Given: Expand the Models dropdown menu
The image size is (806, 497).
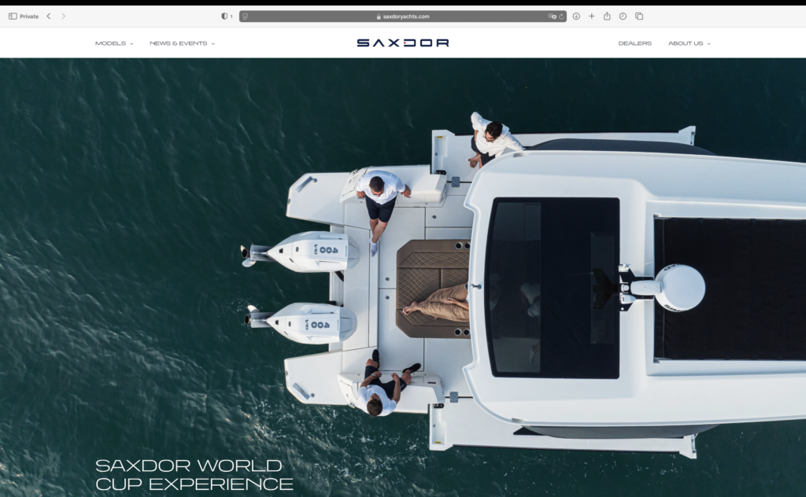Looking at the screenshot, I should click(x=114, y=43).
